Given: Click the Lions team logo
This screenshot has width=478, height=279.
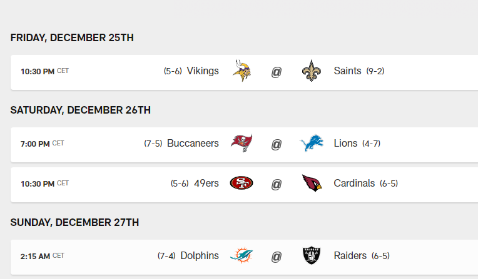Looking at the screenshot, I should coord(311,144).
